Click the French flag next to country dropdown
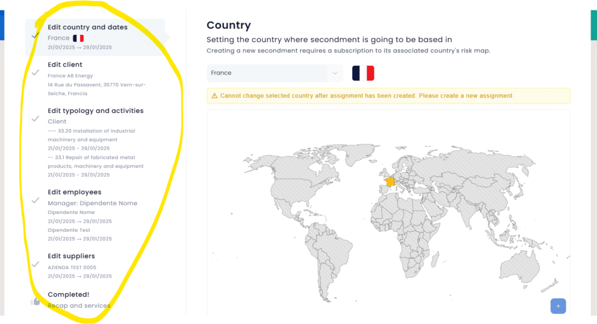597x324 pixels. tap(363, 73)
